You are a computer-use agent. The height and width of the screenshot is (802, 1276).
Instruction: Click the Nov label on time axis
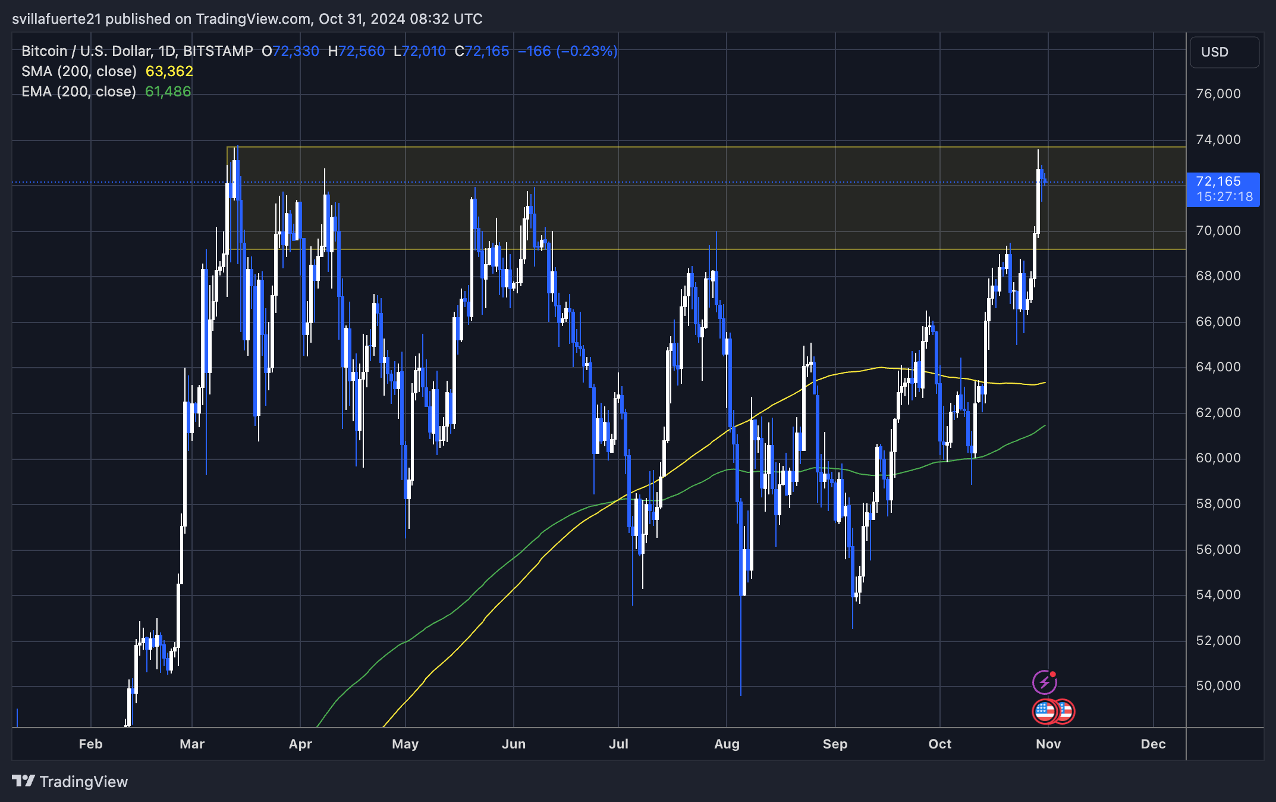click(x=1048, y=744)
